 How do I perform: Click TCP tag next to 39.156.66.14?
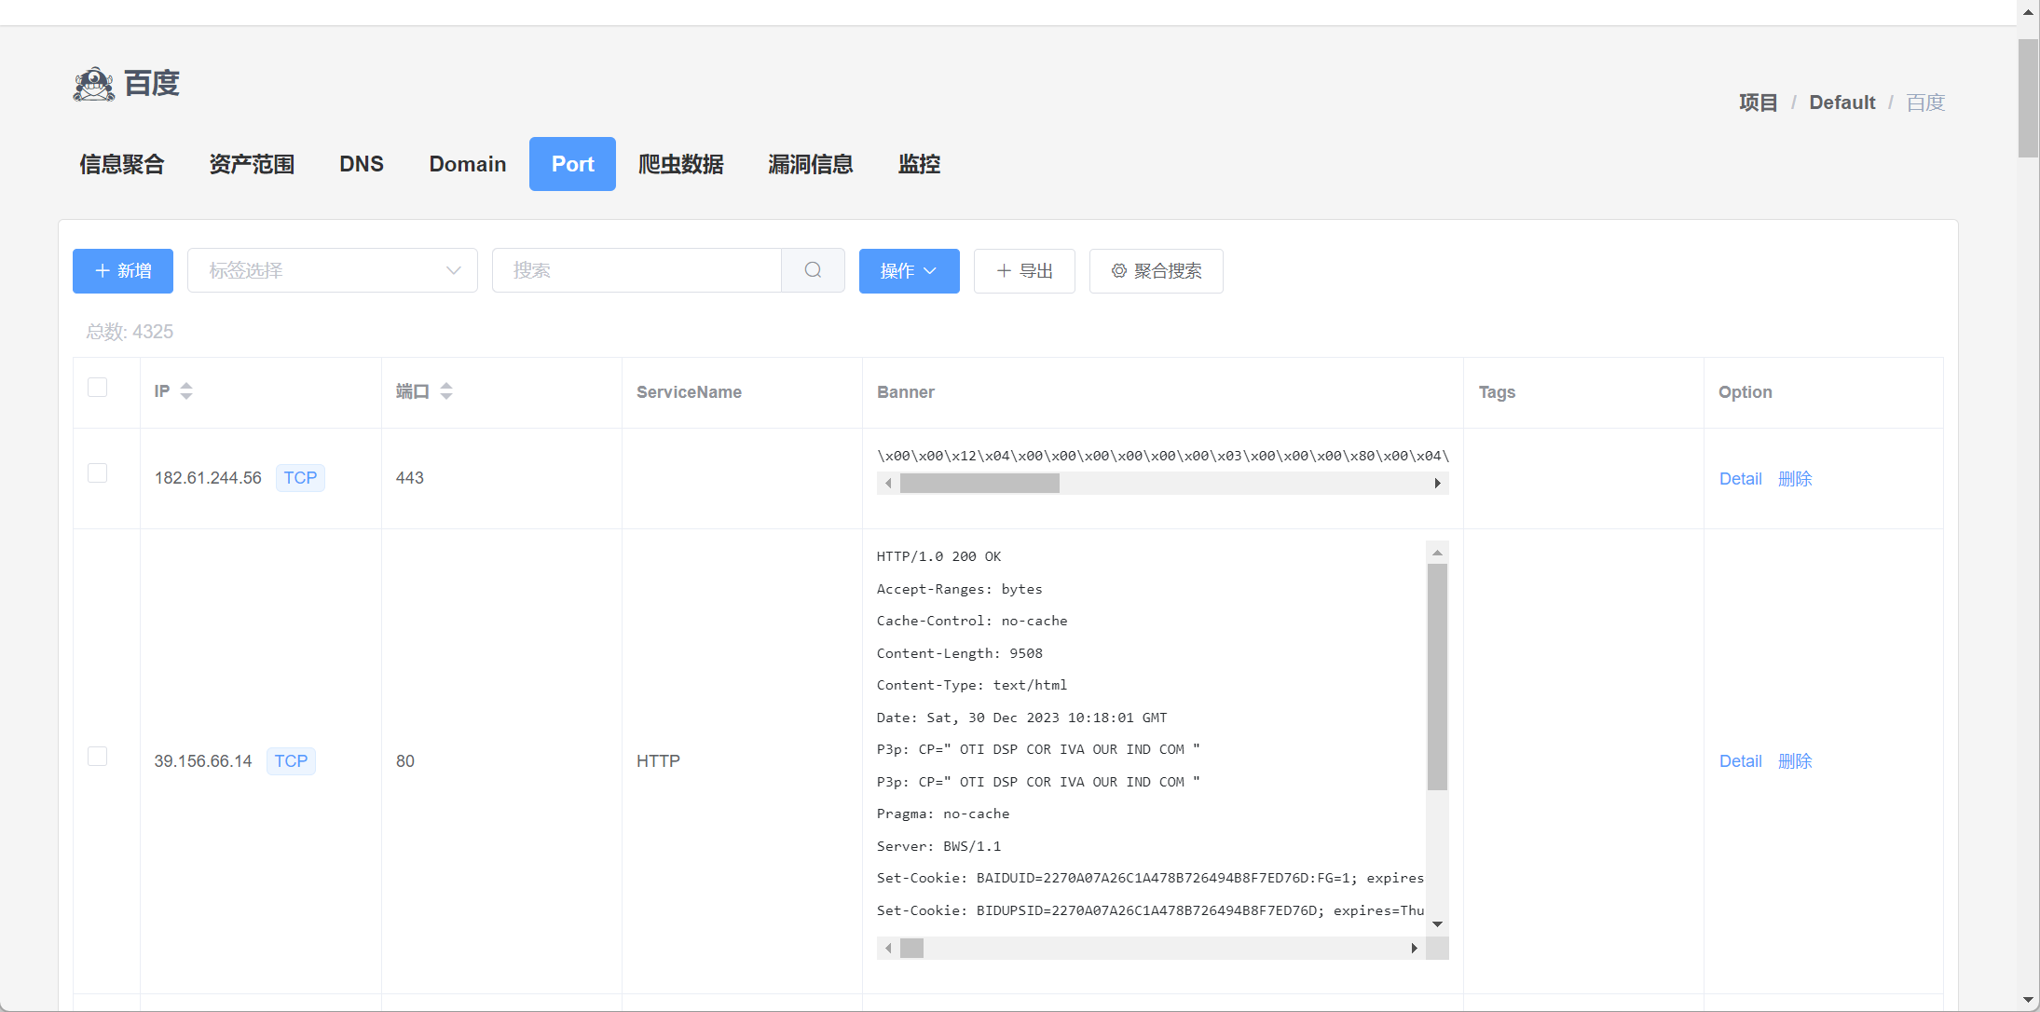pos(291,761)
